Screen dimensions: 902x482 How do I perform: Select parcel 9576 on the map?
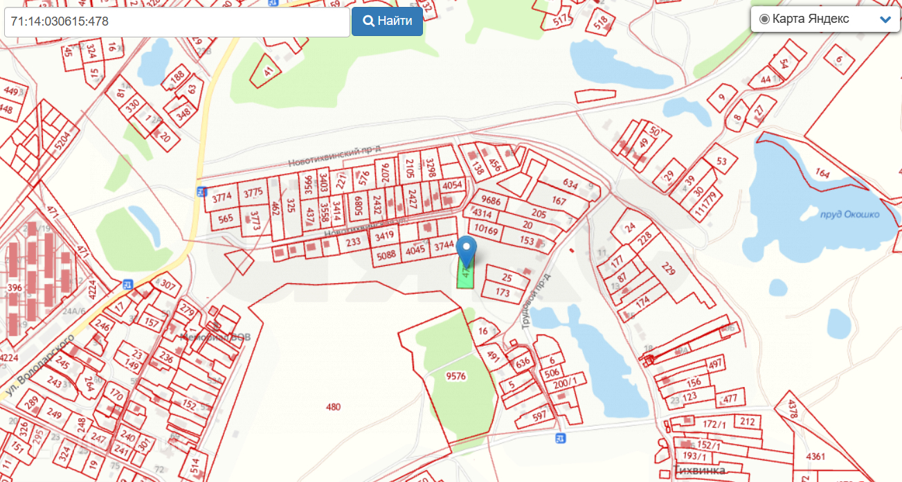[x=456, y=377]
